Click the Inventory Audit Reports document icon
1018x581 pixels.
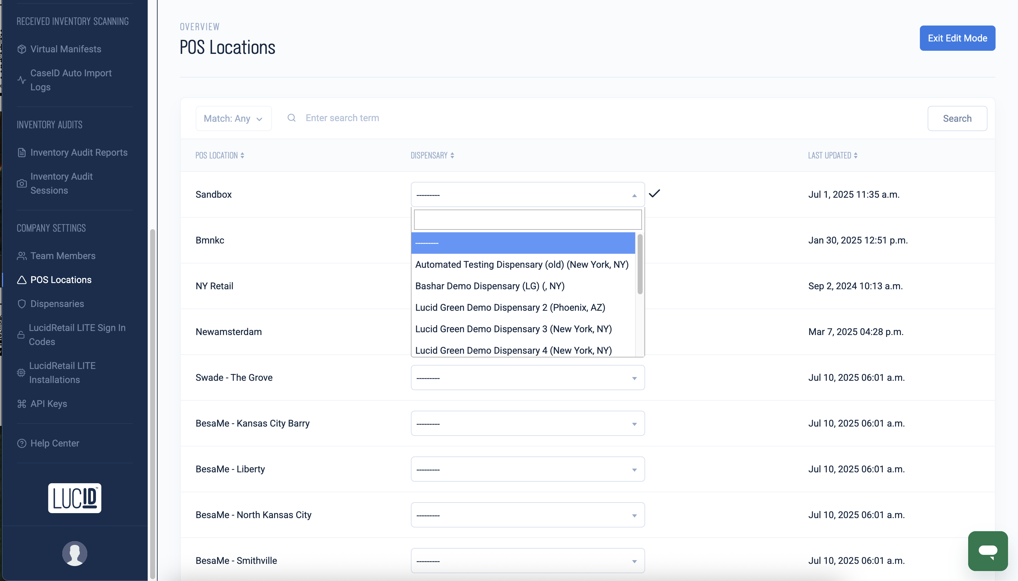(21, 153)
